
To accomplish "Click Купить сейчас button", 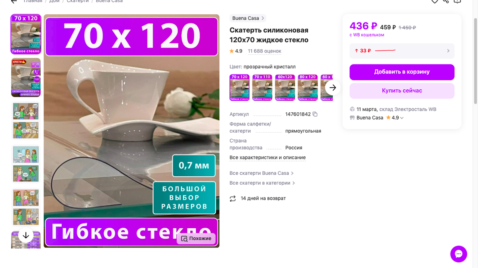I will [402, 91].
